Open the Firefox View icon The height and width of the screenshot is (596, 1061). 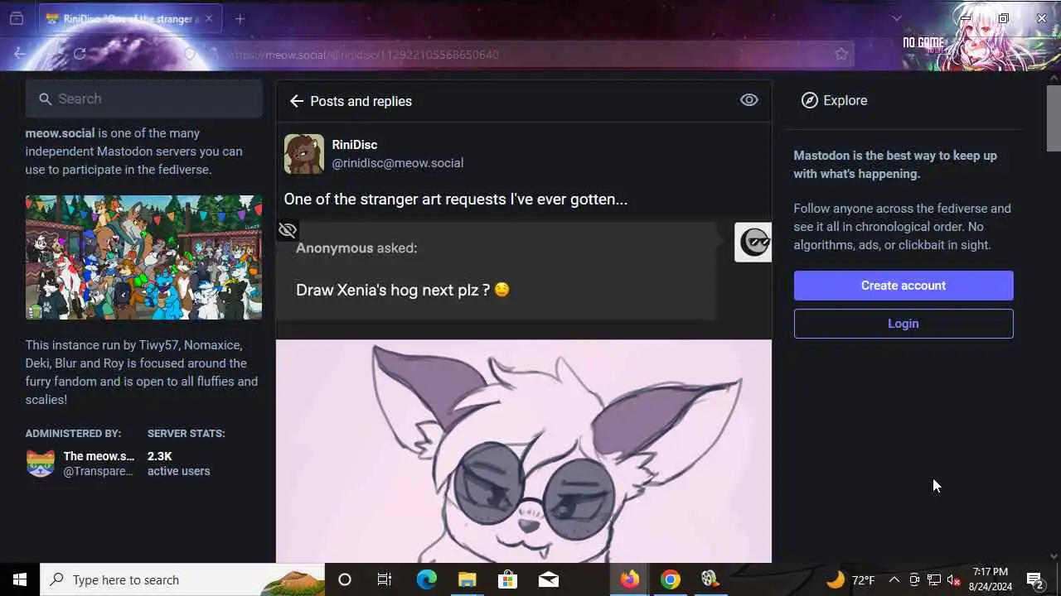(x=17, y=18)
